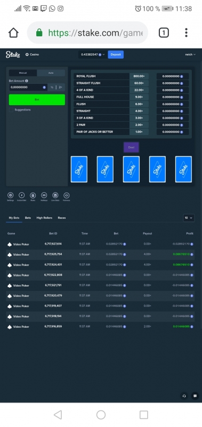
Task: Tap the Android back navigation button
Action: coord(58,415)
